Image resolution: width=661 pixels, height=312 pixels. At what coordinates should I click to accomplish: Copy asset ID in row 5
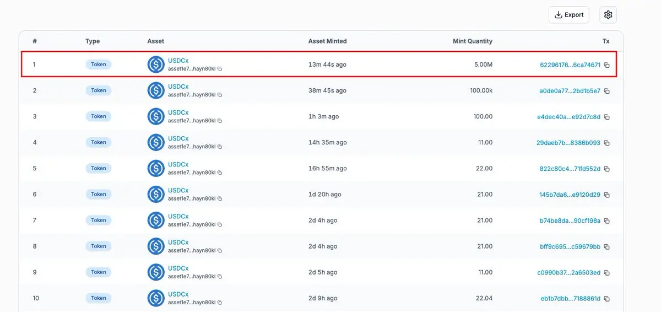coord(220,173)
